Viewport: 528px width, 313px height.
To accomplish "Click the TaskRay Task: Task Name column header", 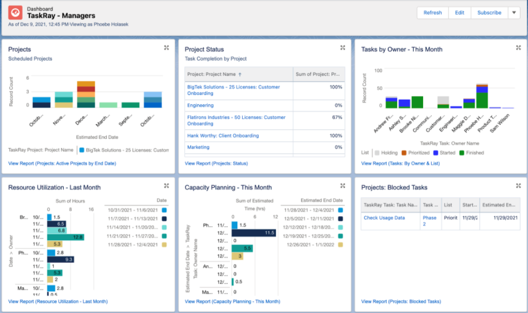I will 390,205.
